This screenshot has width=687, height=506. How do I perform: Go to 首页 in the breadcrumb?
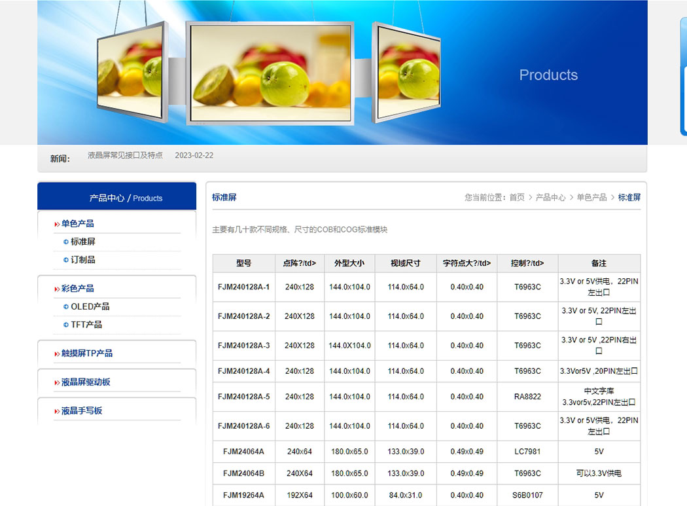517,197
